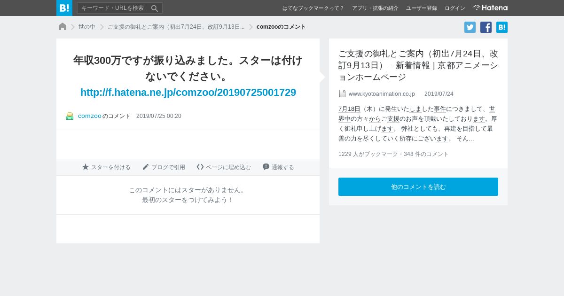Image resolution: width=564 pixels, height=296 pixels.
Task: Click the pencil icon for blog quote
Action: (146, 167)
